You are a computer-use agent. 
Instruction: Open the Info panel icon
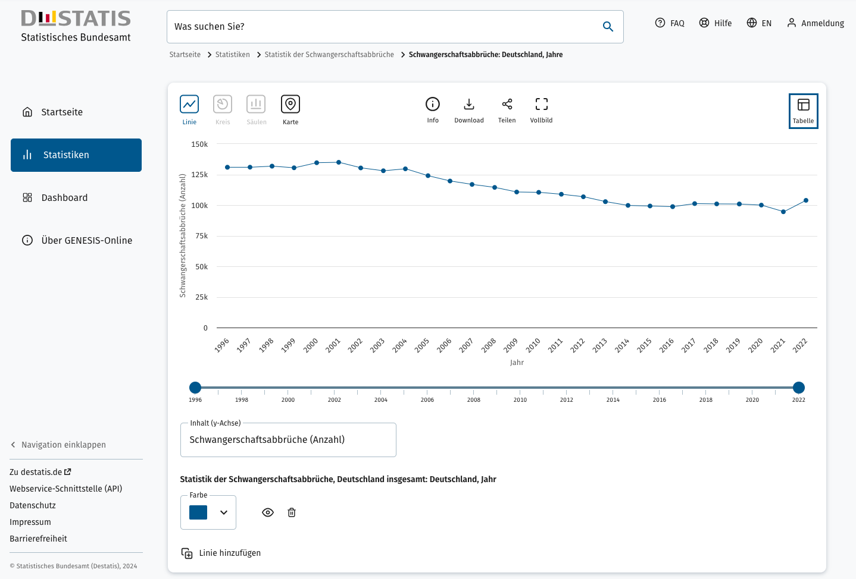(433, 105)
